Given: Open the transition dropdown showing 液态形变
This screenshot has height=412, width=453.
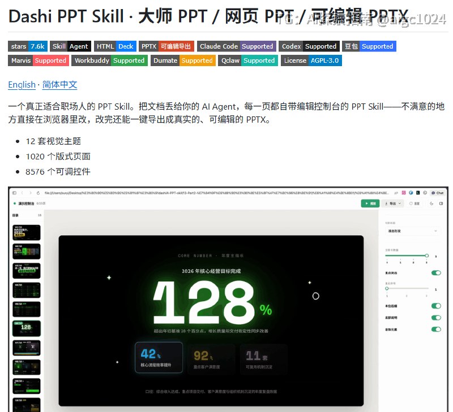Looking at the screenshot, I should click(x=412, y=231).
